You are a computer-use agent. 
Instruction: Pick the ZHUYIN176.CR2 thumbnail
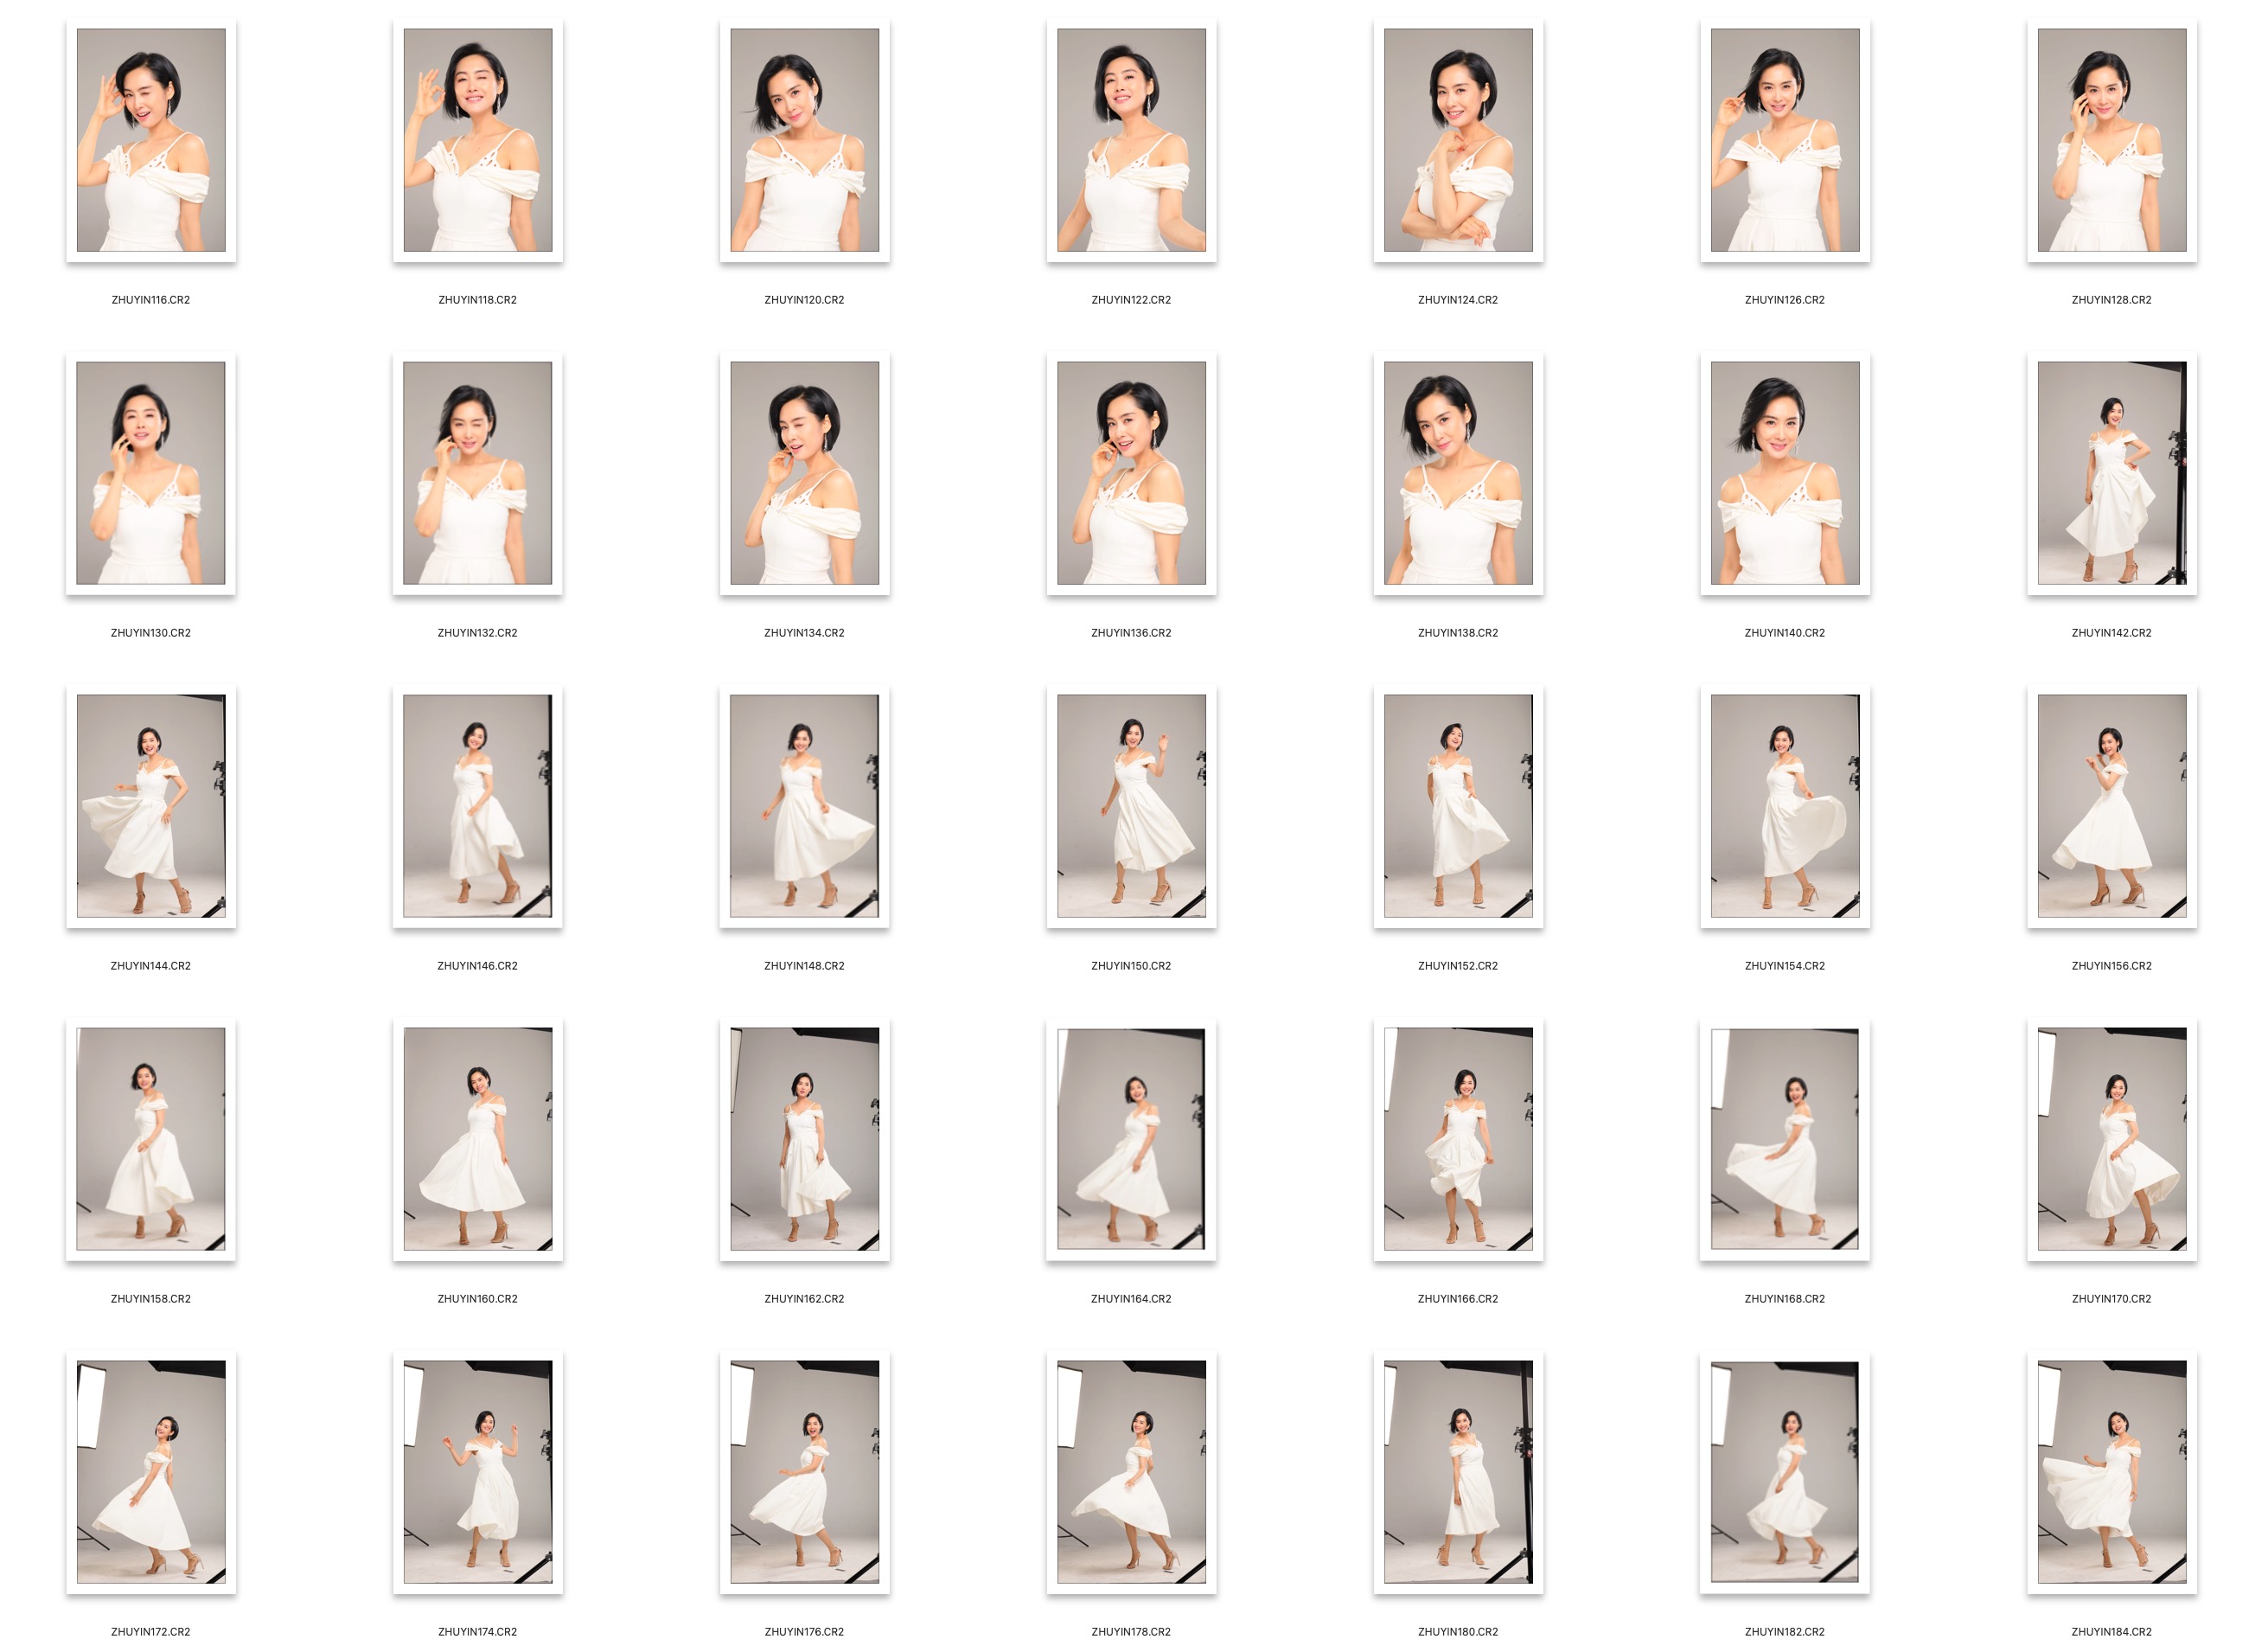[x=804, y=1473]
